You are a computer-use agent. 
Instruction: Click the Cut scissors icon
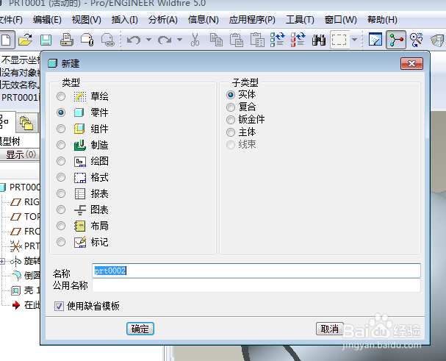[195, 40]
